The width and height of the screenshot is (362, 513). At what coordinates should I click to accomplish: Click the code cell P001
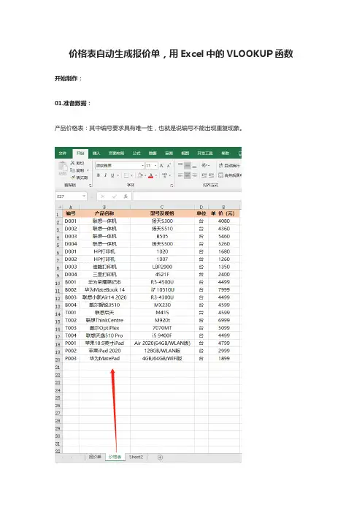click(x=71, y=343)
